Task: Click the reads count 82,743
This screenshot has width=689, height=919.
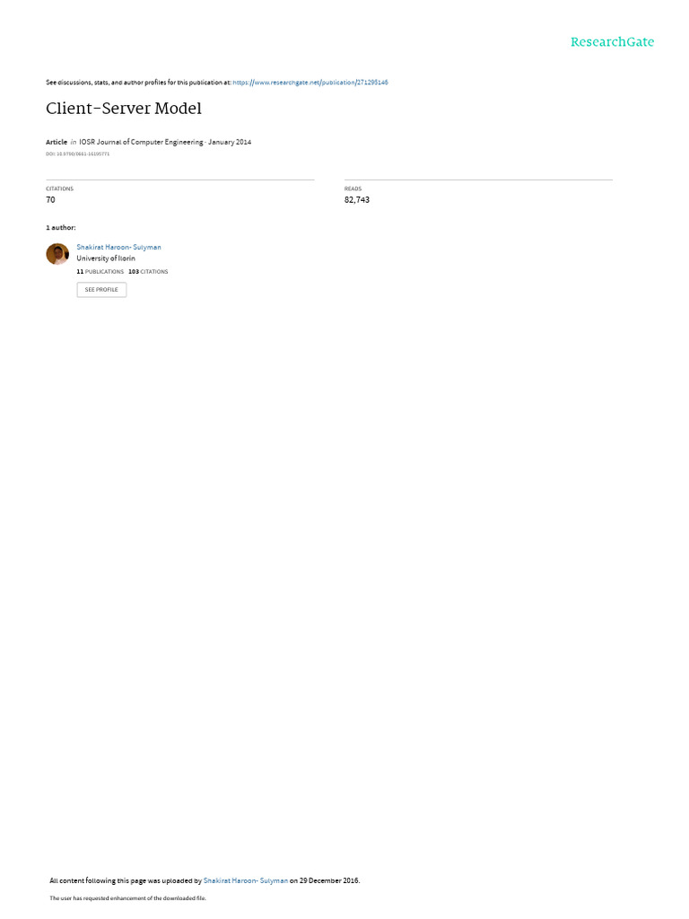Action: tap(357, 200)
